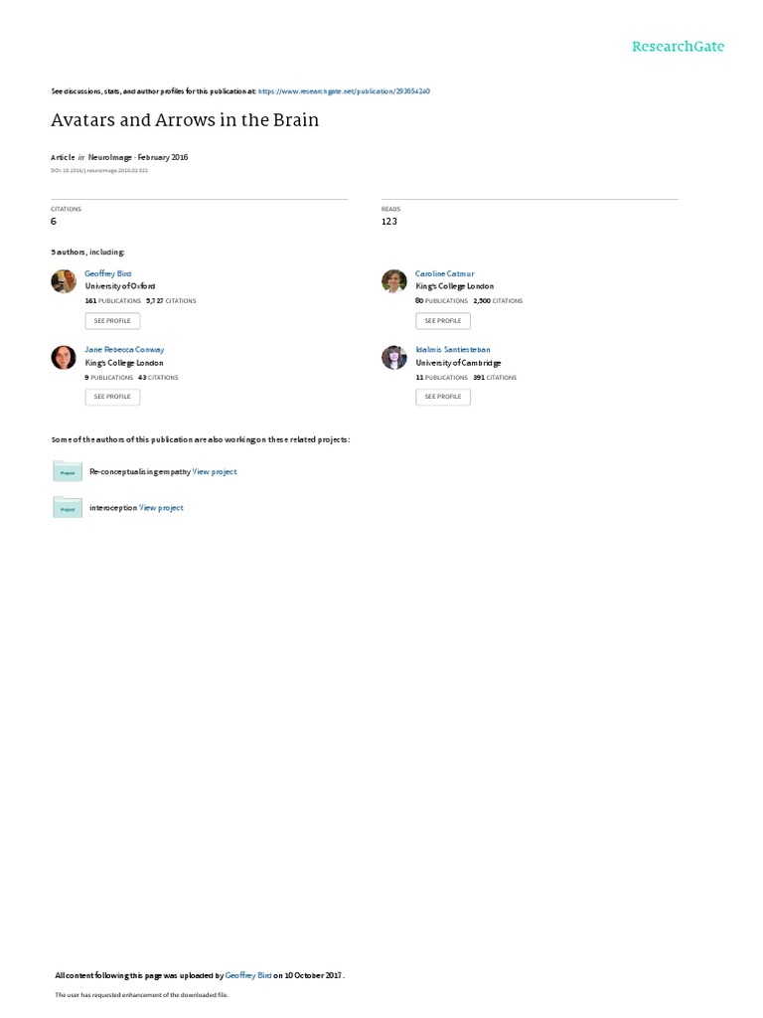Open Jane Rebecca Conway name link
Viewport: 763px width, 1018px height.
(124, 349)
